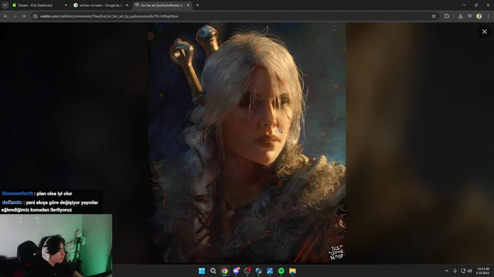Screen dimensions: 494x277
Task: Open the blue gear app in taskbar
Action: 259,271
